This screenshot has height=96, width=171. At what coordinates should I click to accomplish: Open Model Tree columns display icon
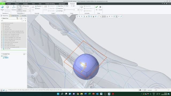[x=21, y=18]
